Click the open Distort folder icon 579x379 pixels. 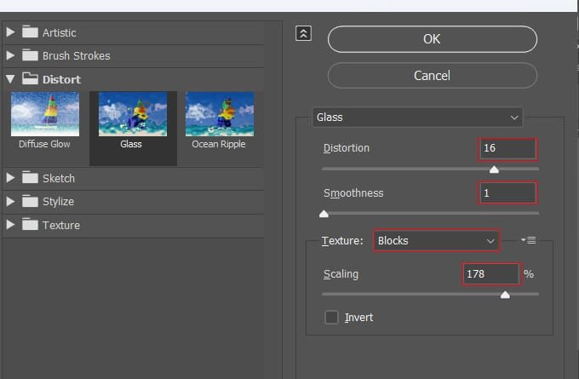click(x=30, y=78)
